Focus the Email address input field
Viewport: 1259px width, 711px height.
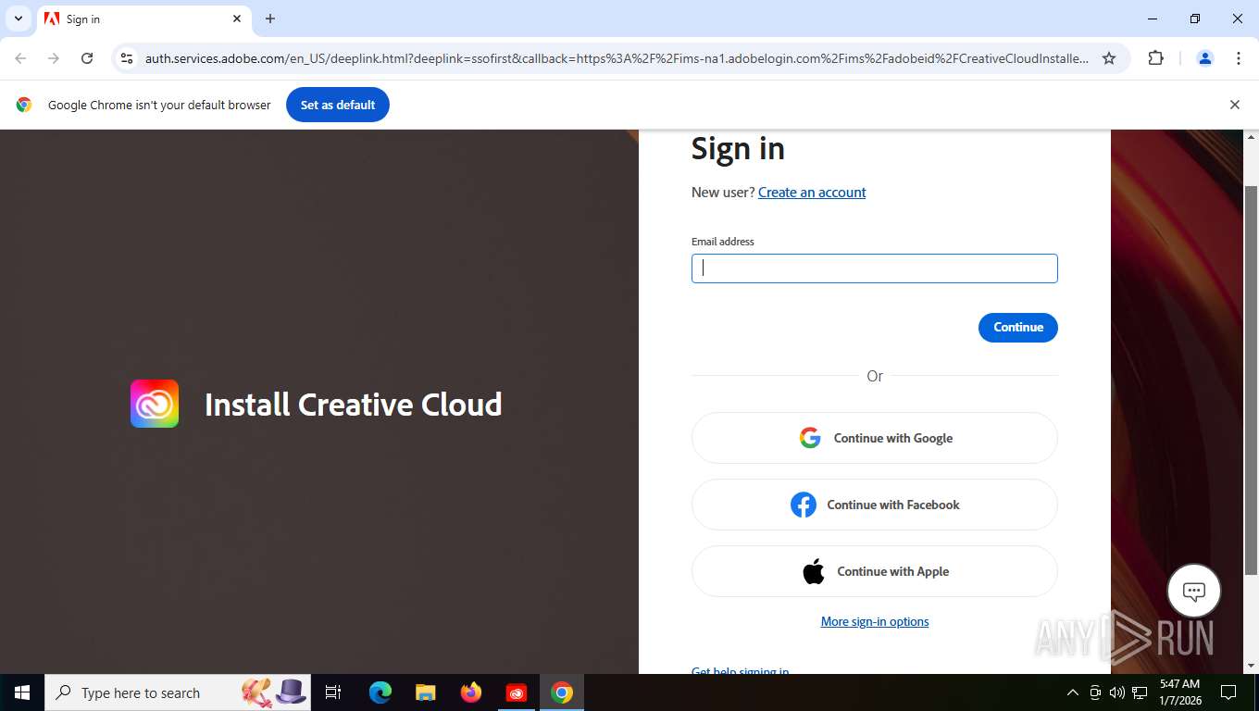click(874, 268)
